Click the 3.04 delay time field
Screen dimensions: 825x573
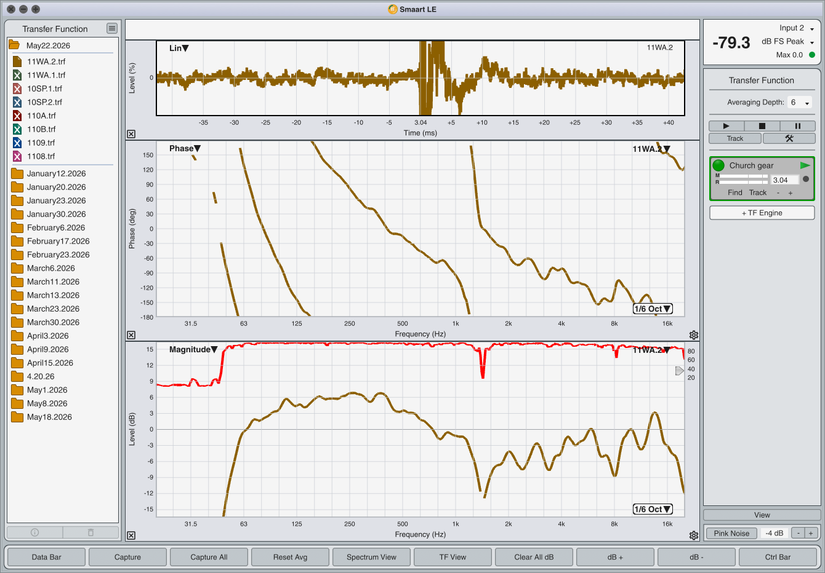point(785,180)
